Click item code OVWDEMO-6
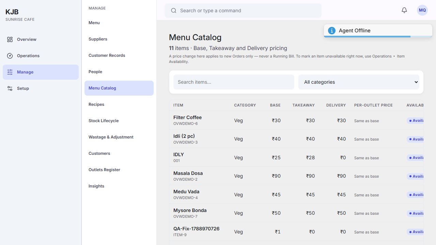 (x=185, y=124)
